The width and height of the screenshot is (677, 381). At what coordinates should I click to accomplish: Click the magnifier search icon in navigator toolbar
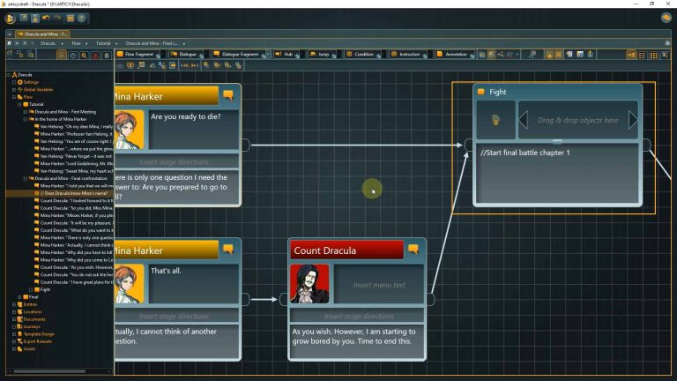click(84, 55)
